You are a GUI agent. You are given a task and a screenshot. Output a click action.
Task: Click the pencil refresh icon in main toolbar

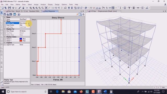click(x=20, y=8)
